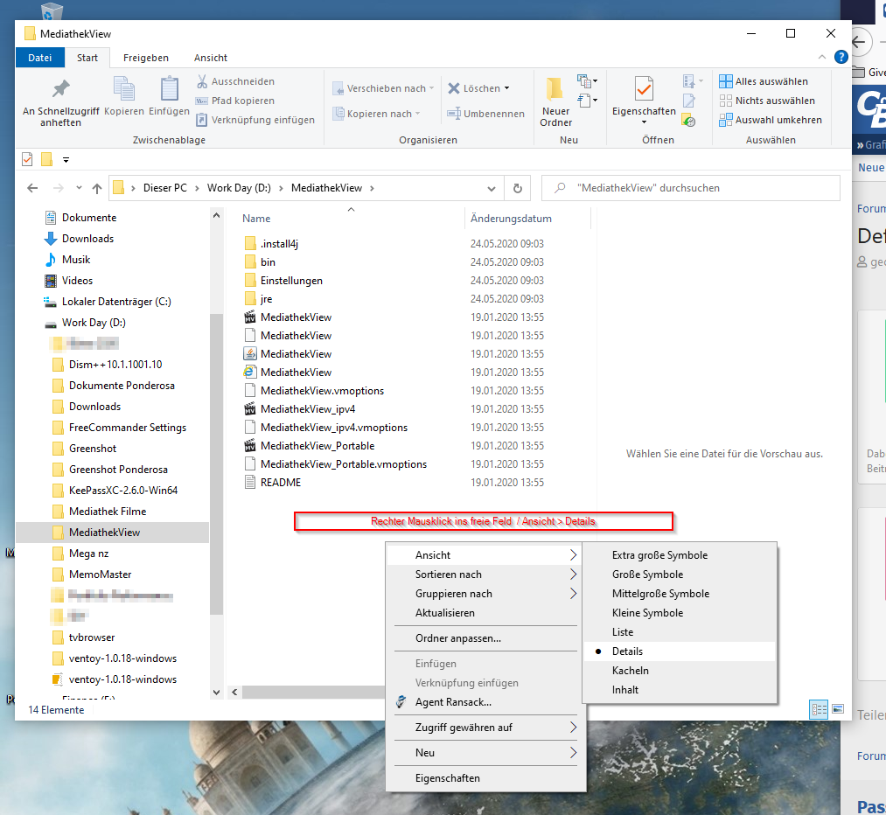The width and height of the screenshot is (886, 815).
Task: Click the Kopieren clipboard icon
Action: [124, 88]
